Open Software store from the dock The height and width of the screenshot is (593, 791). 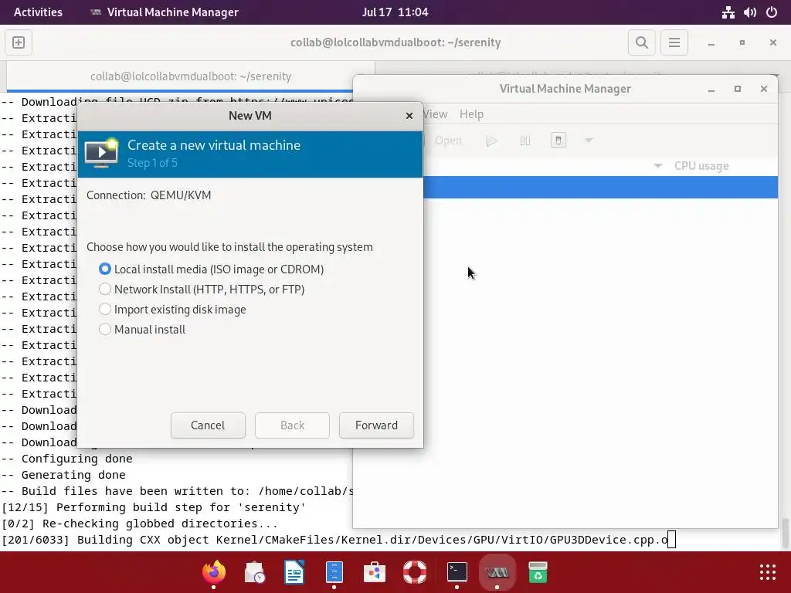(375, 572)
